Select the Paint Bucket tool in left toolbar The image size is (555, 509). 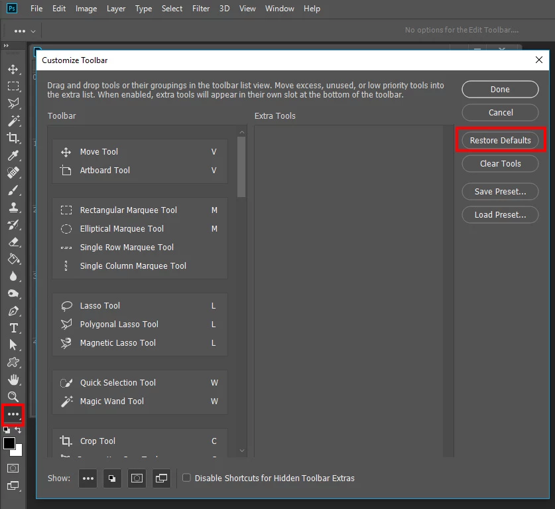pyautogui.click(x=13, y=259)
